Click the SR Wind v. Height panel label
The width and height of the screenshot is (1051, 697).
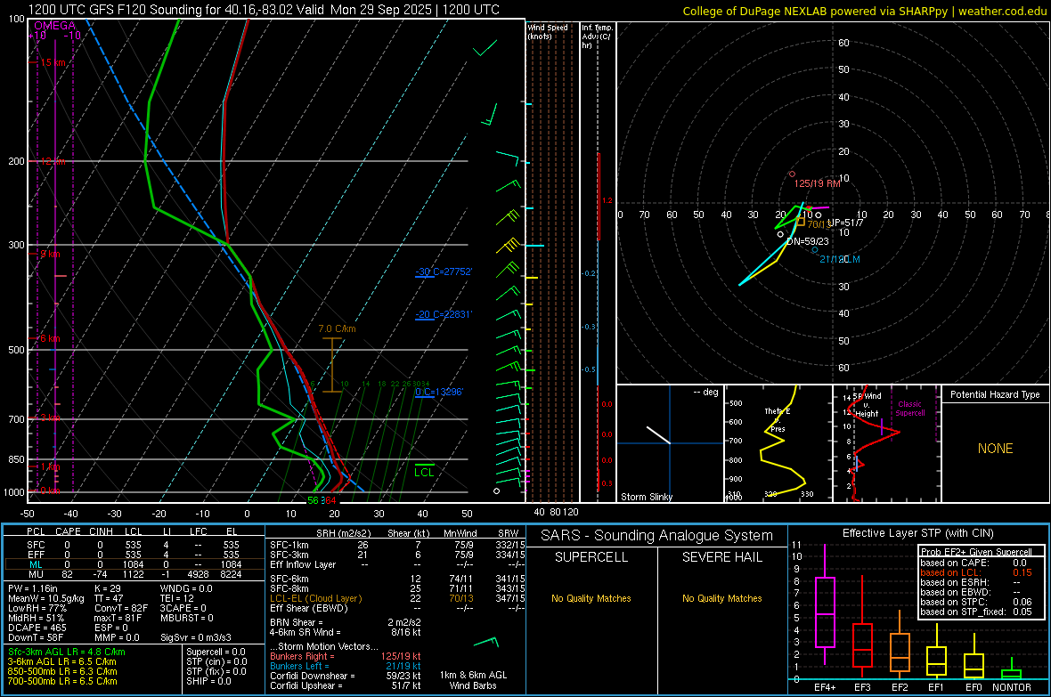click(867, 405)
